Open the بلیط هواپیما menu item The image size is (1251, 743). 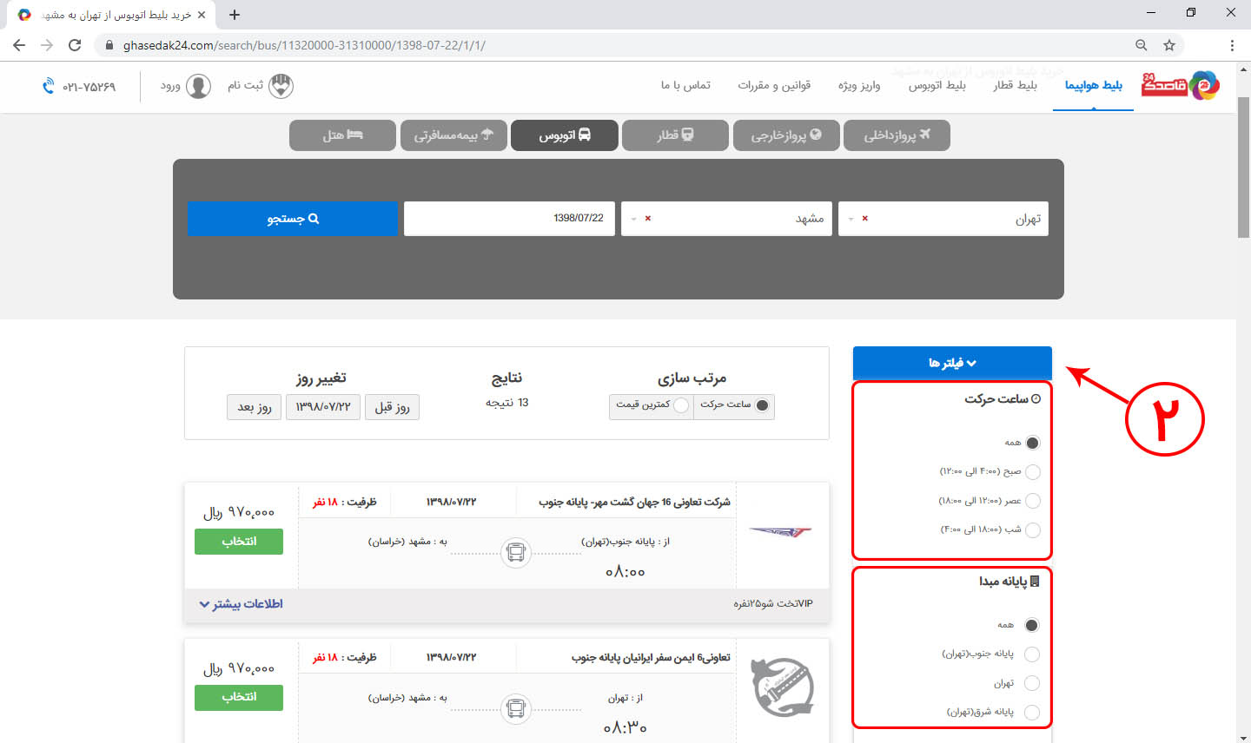[1093, 85]
